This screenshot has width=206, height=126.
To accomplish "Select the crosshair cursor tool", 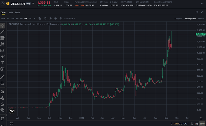I will pyautogui.click(x=2, y=26).
